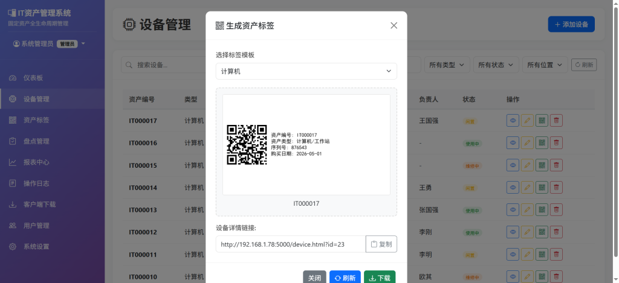Image resolution: width=619 pixels, height=283 pixels.
Task: View details eye icon for IT000016
Action: (513, 142)
